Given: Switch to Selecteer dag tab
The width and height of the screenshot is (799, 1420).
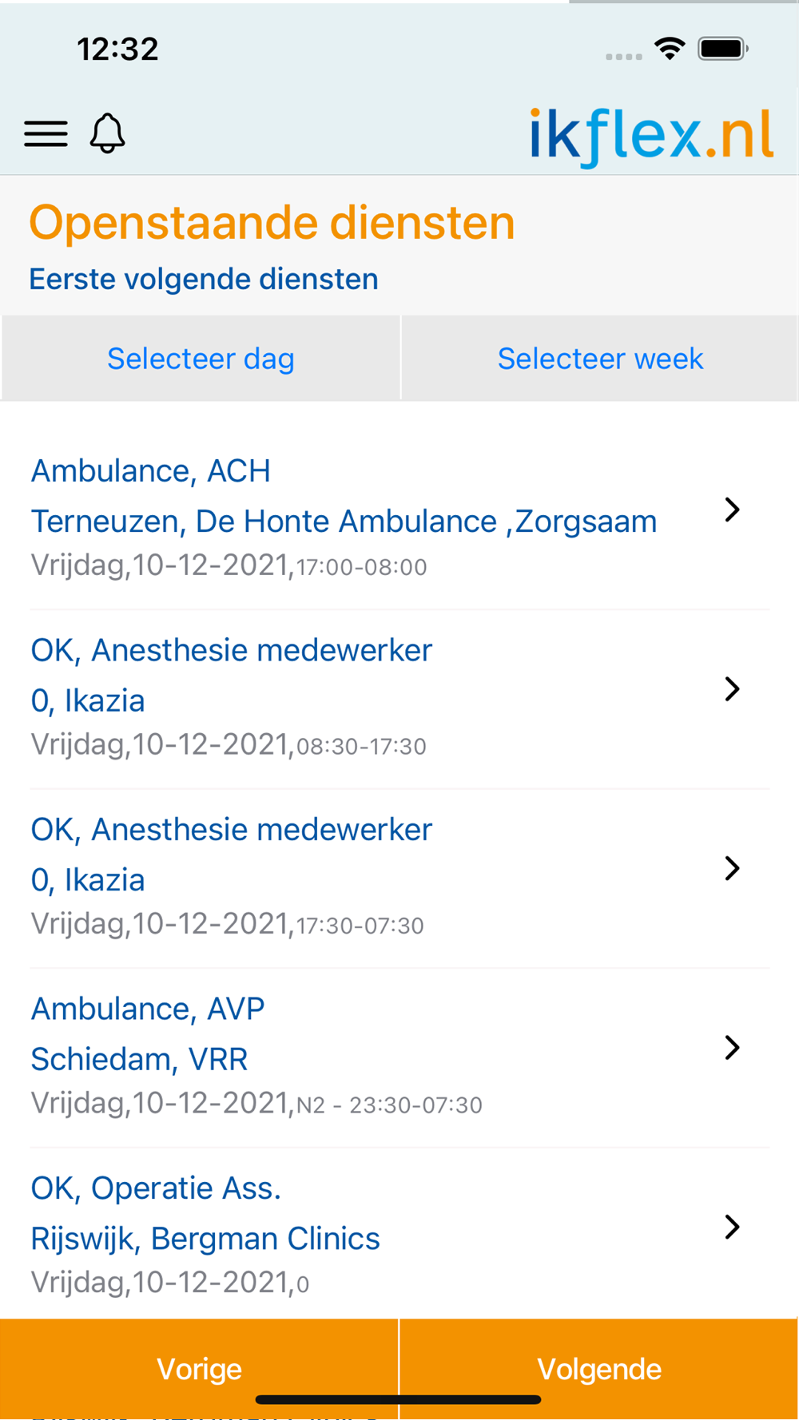Looking at the screenshot, I should coord(201,359).
